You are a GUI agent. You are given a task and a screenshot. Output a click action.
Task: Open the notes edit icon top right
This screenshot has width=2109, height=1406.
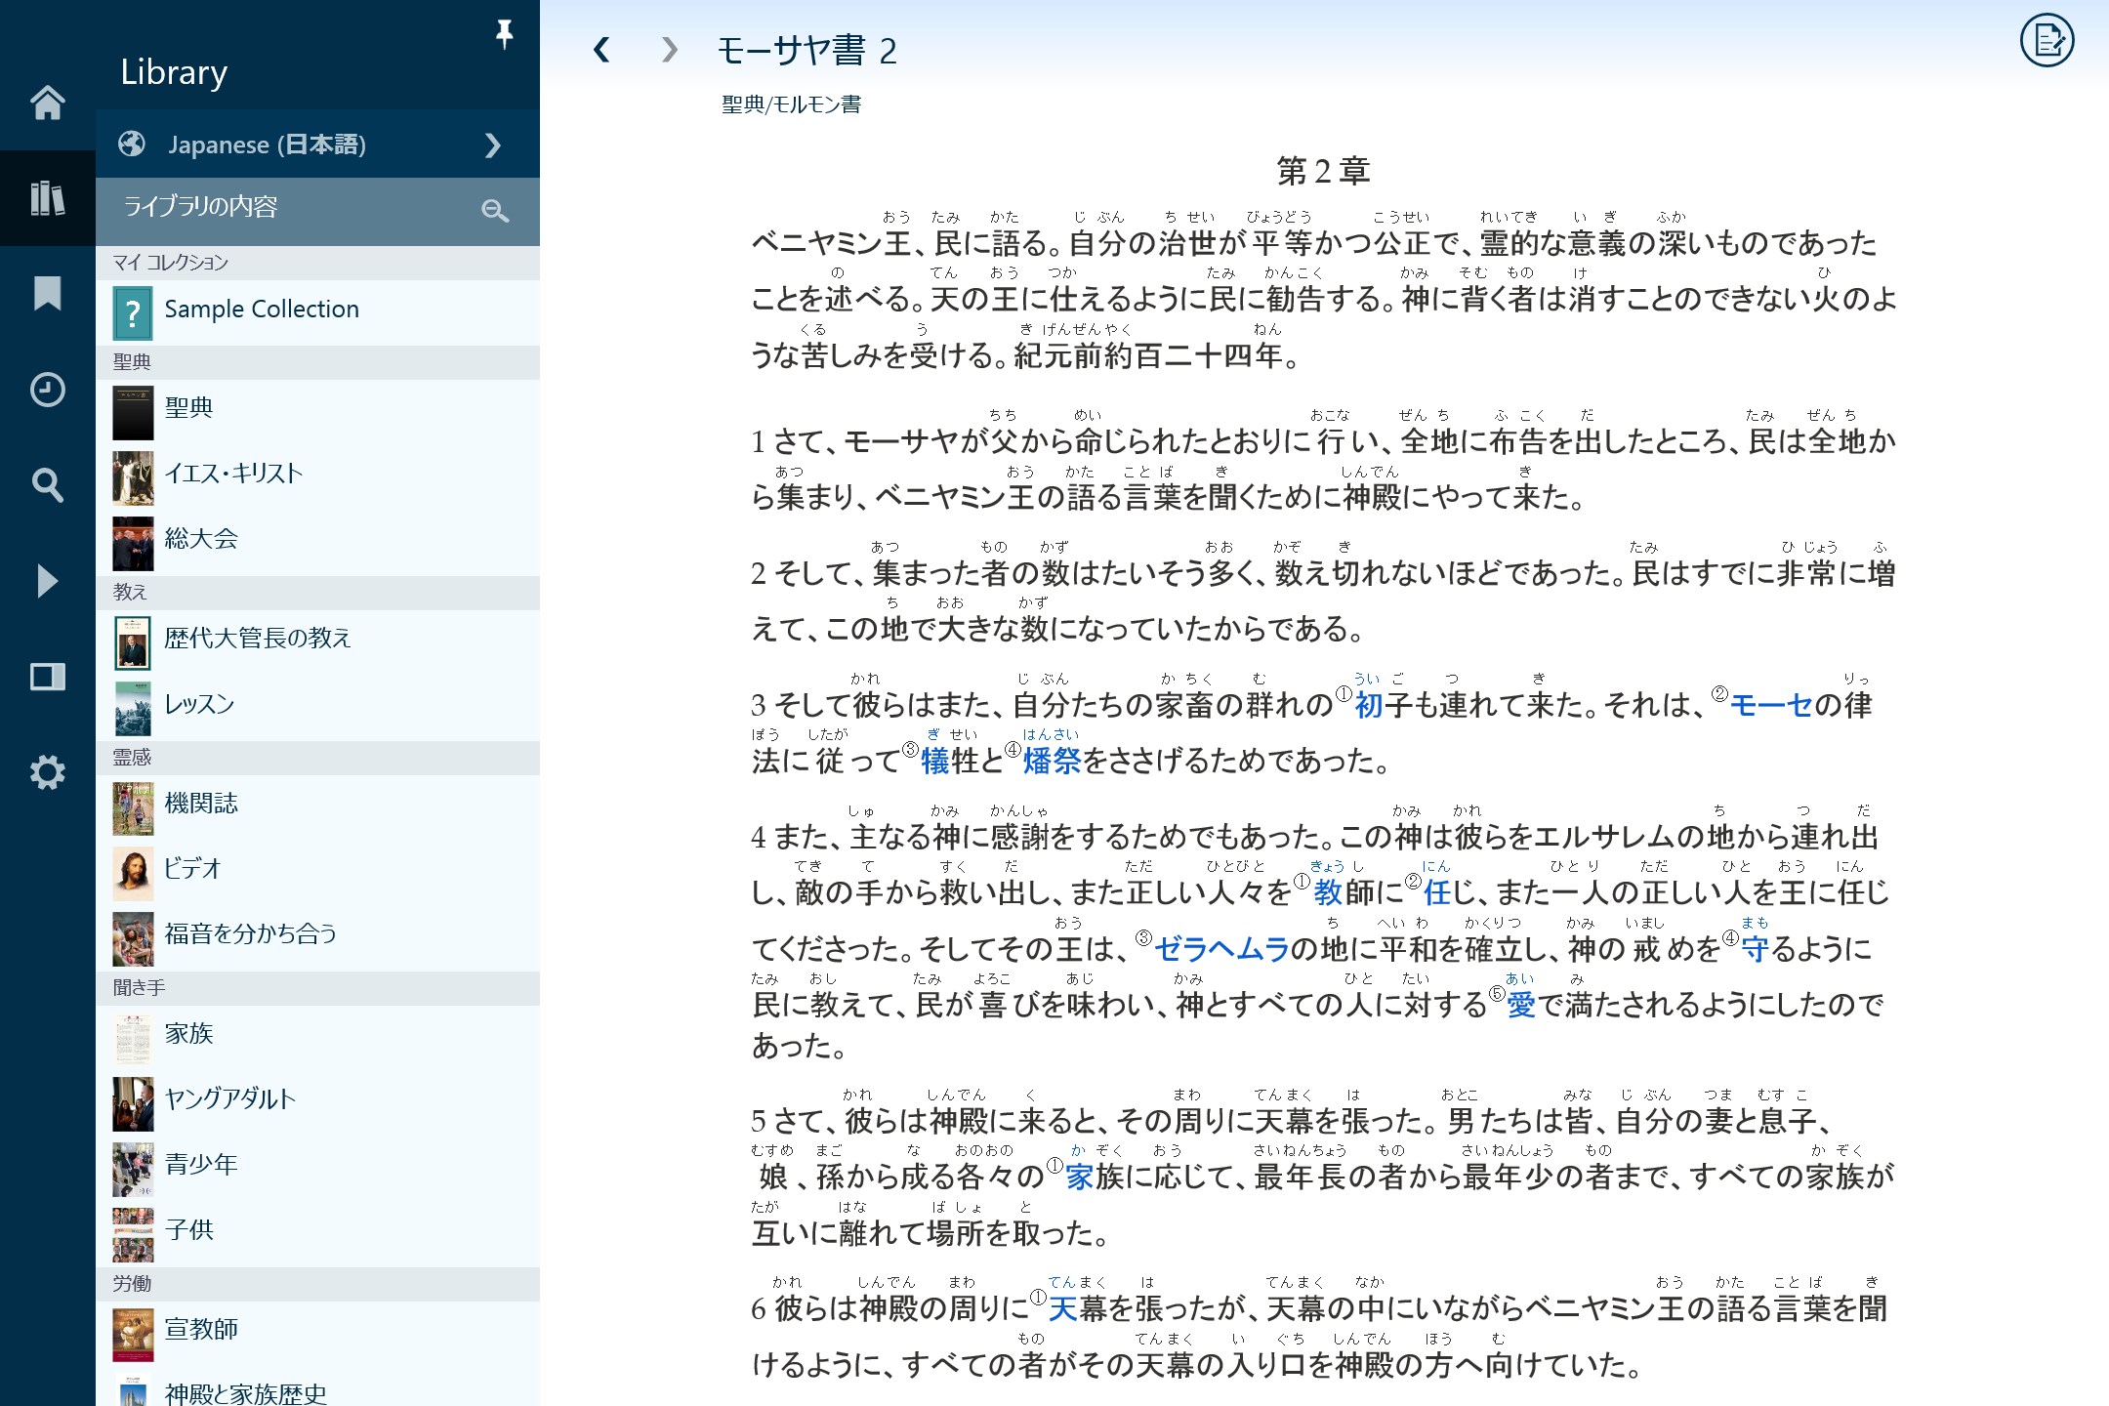click(2047, 41)
